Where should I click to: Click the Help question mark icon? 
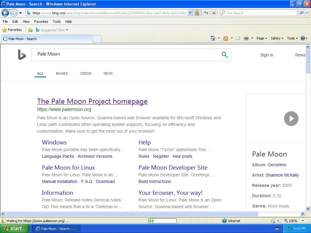pyautogui.click(x=303, y=38)
